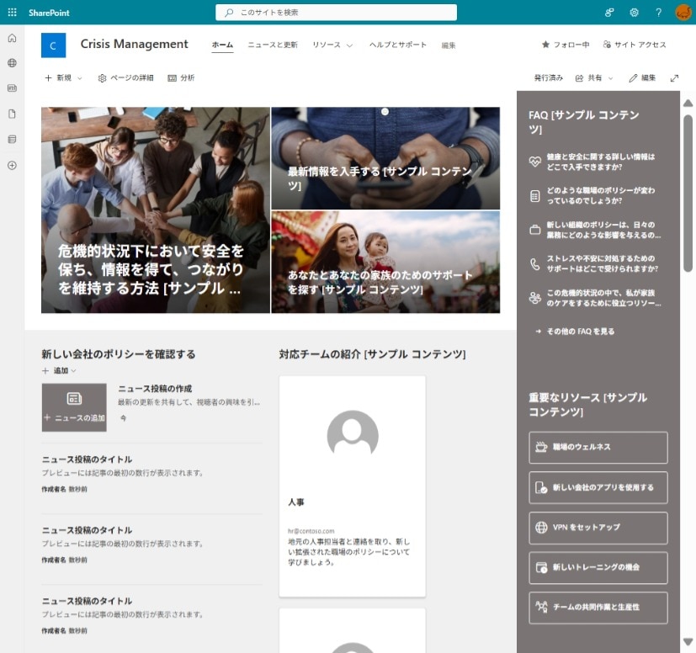Click 編集 in site navigation
The image size is (696, 653).
pyautogui.click(x=449, y=45)
